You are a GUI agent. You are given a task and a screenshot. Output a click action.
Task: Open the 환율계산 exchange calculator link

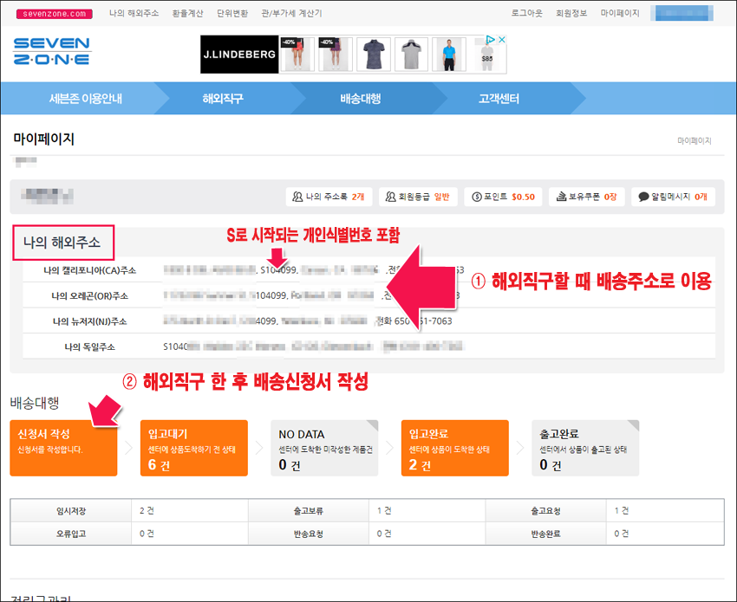point(186,14)
